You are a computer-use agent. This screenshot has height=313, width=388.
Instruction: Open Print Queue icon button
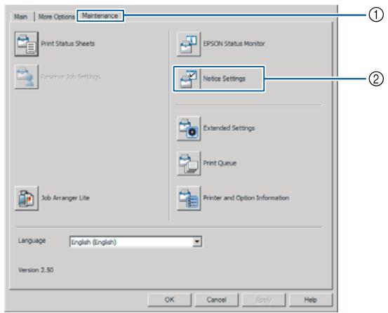[189, 164]
